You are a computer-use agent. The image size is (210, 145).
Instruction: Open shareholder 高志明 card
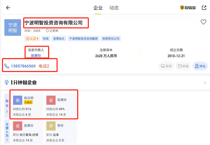[x=27, y=105]
